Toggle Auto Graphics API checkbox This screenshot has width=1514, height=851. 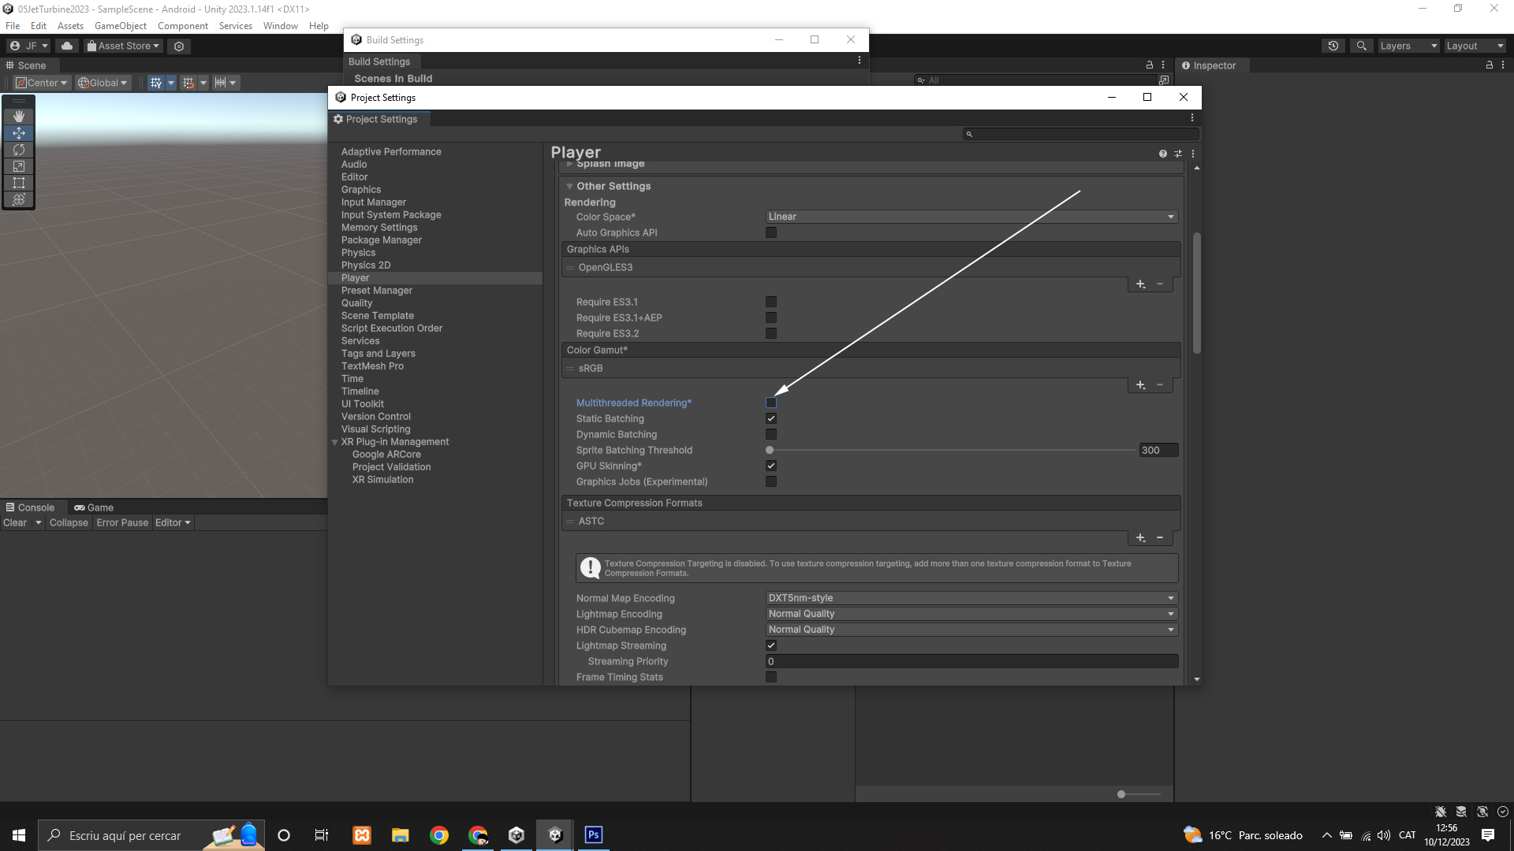point(771,232)
